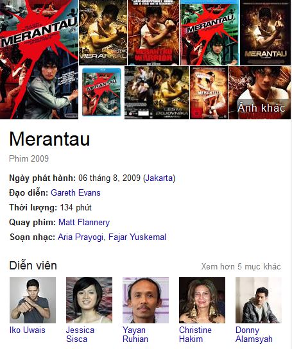
Task: Open Matt Flannery cinematographer link
Action: click(84, 223)
